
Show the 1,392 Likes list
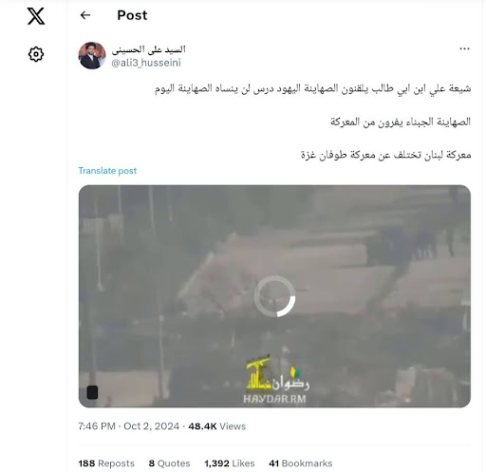(230, 463)
